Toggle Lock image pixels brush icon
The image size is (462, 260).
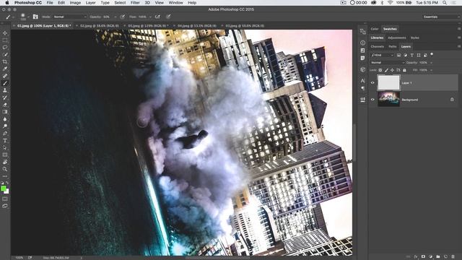point(387,70)
